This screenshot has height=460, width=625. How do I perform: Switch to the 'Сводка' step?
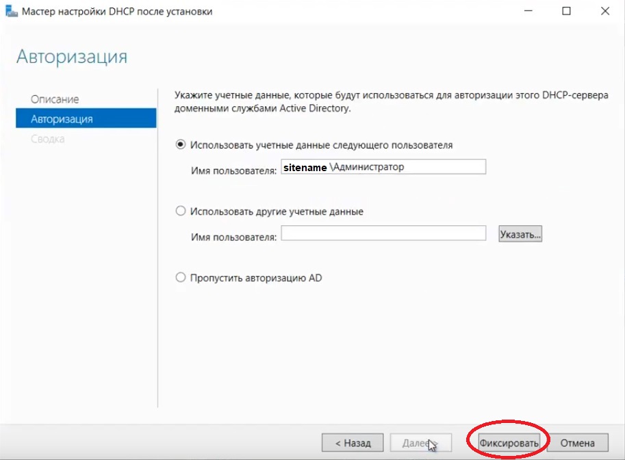coord(48,139)
